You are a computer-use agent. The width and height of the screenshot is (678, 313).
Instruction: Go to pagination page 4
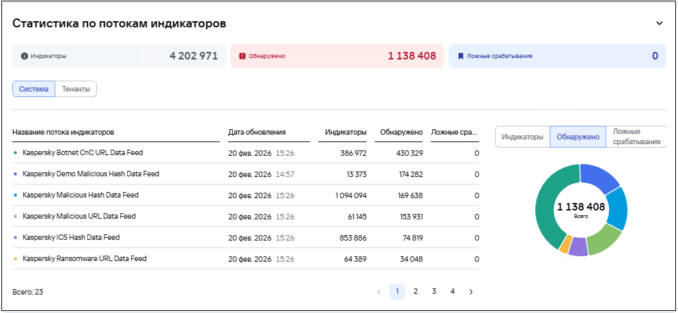[452, 292]
